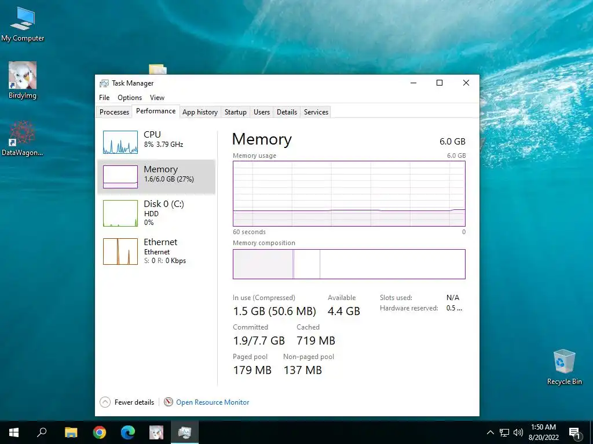593x444 pixels.
Task: Click the Fewer details label
Action: tap(134, 402)
